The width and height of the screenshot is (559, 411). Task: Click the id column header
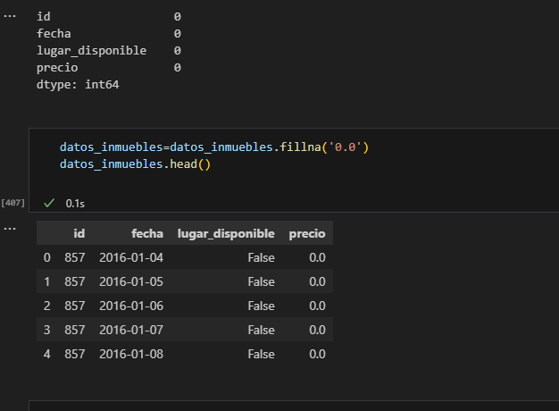(79, 233)
